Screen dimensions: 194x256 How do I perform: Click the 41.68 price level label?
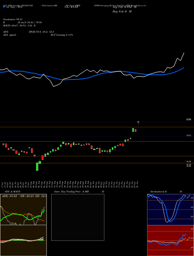click(x=189, y=120)
